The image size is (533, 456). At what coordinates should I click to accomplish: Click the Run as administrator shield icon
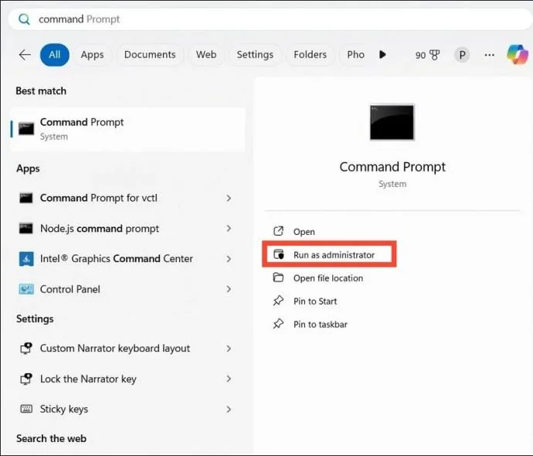tap(279, 254)
